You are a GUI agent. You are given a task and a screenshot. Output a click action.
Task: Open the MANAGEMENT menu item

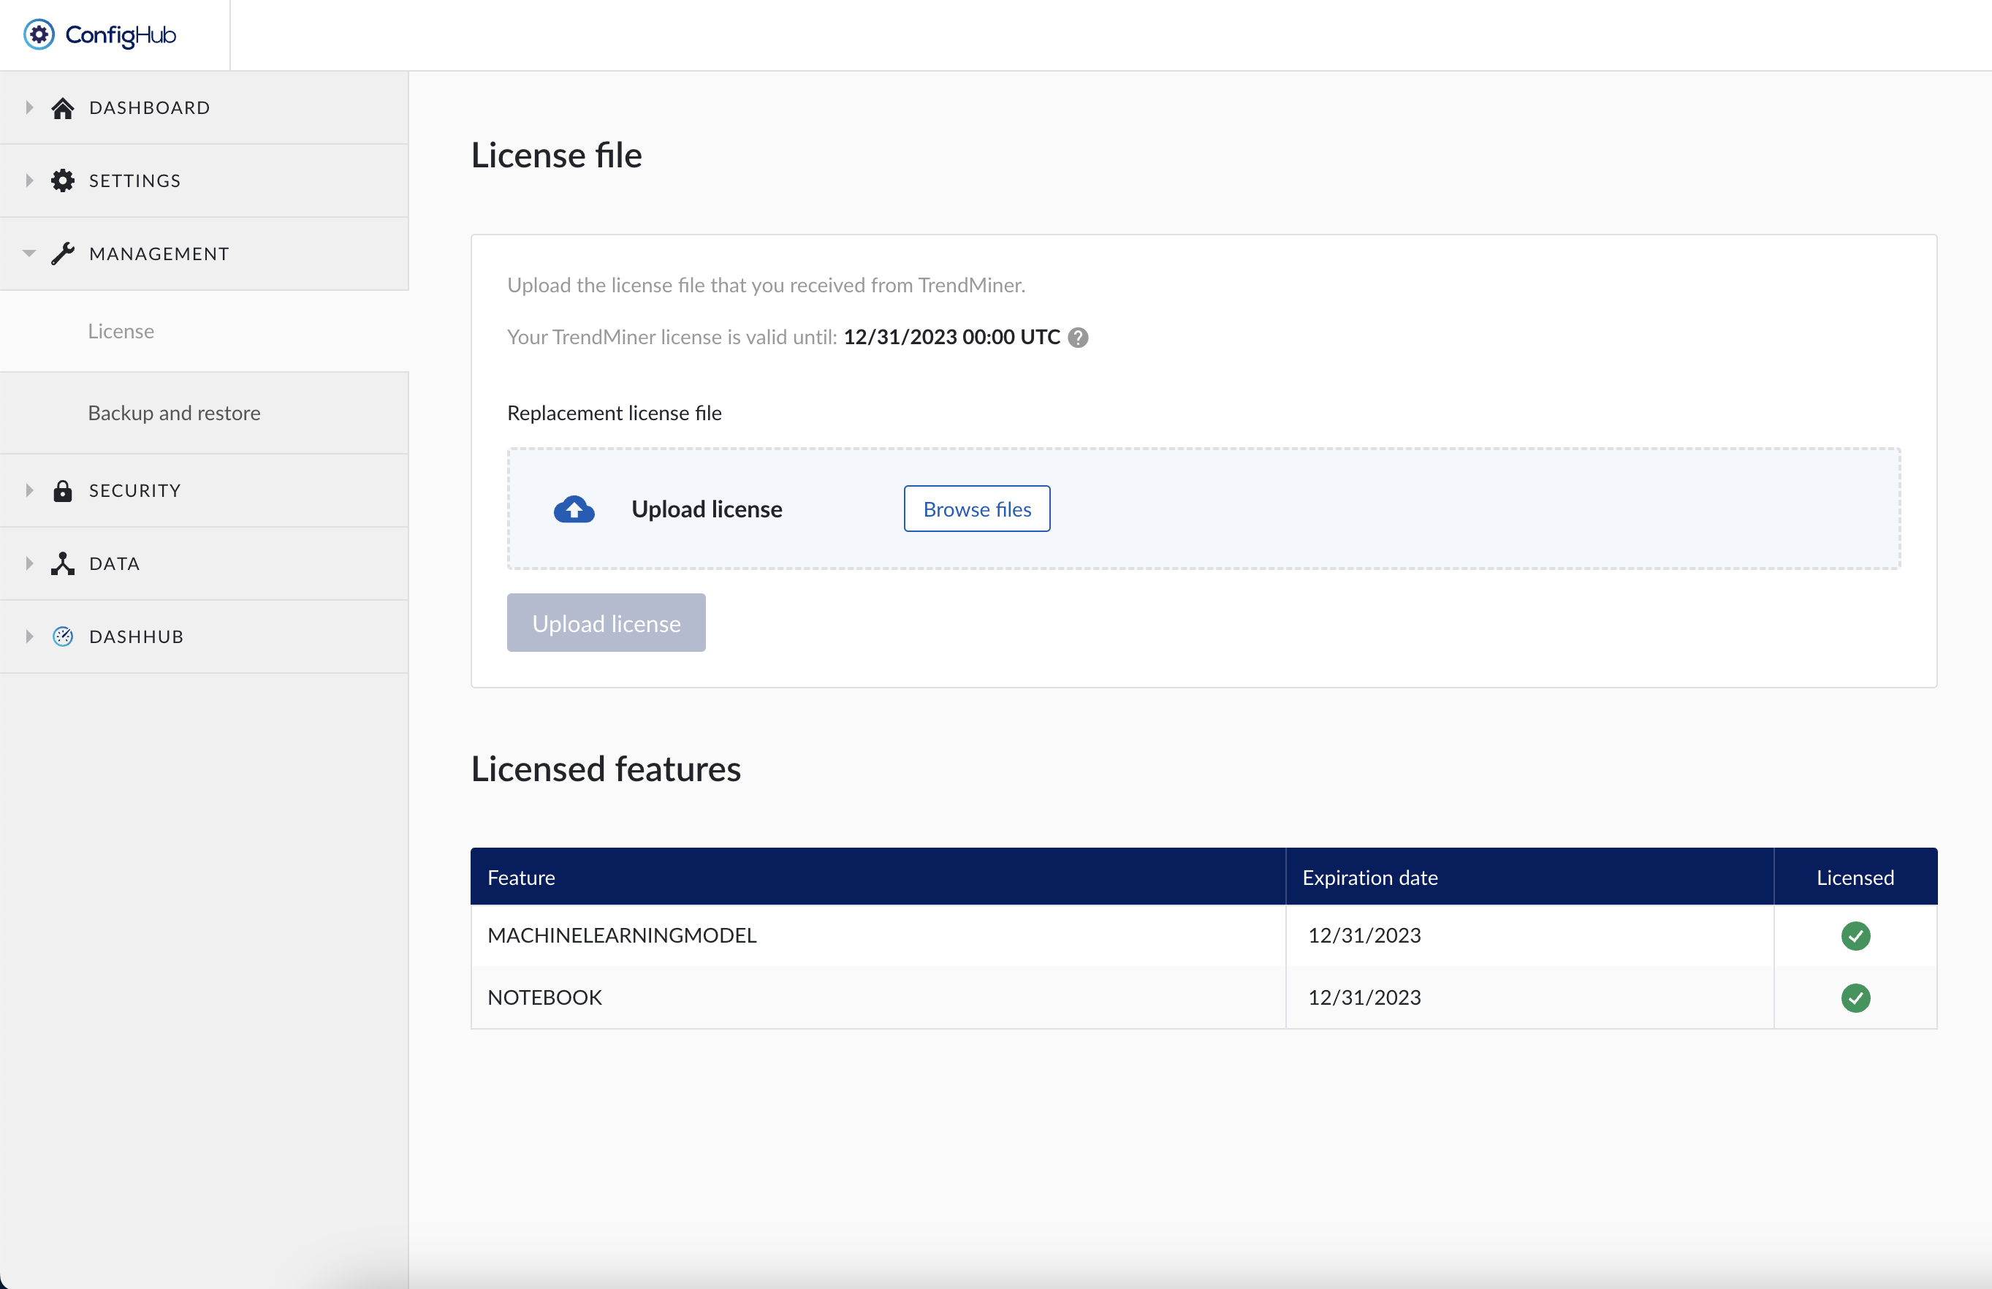pyautogui.click(x=204, y=254)
